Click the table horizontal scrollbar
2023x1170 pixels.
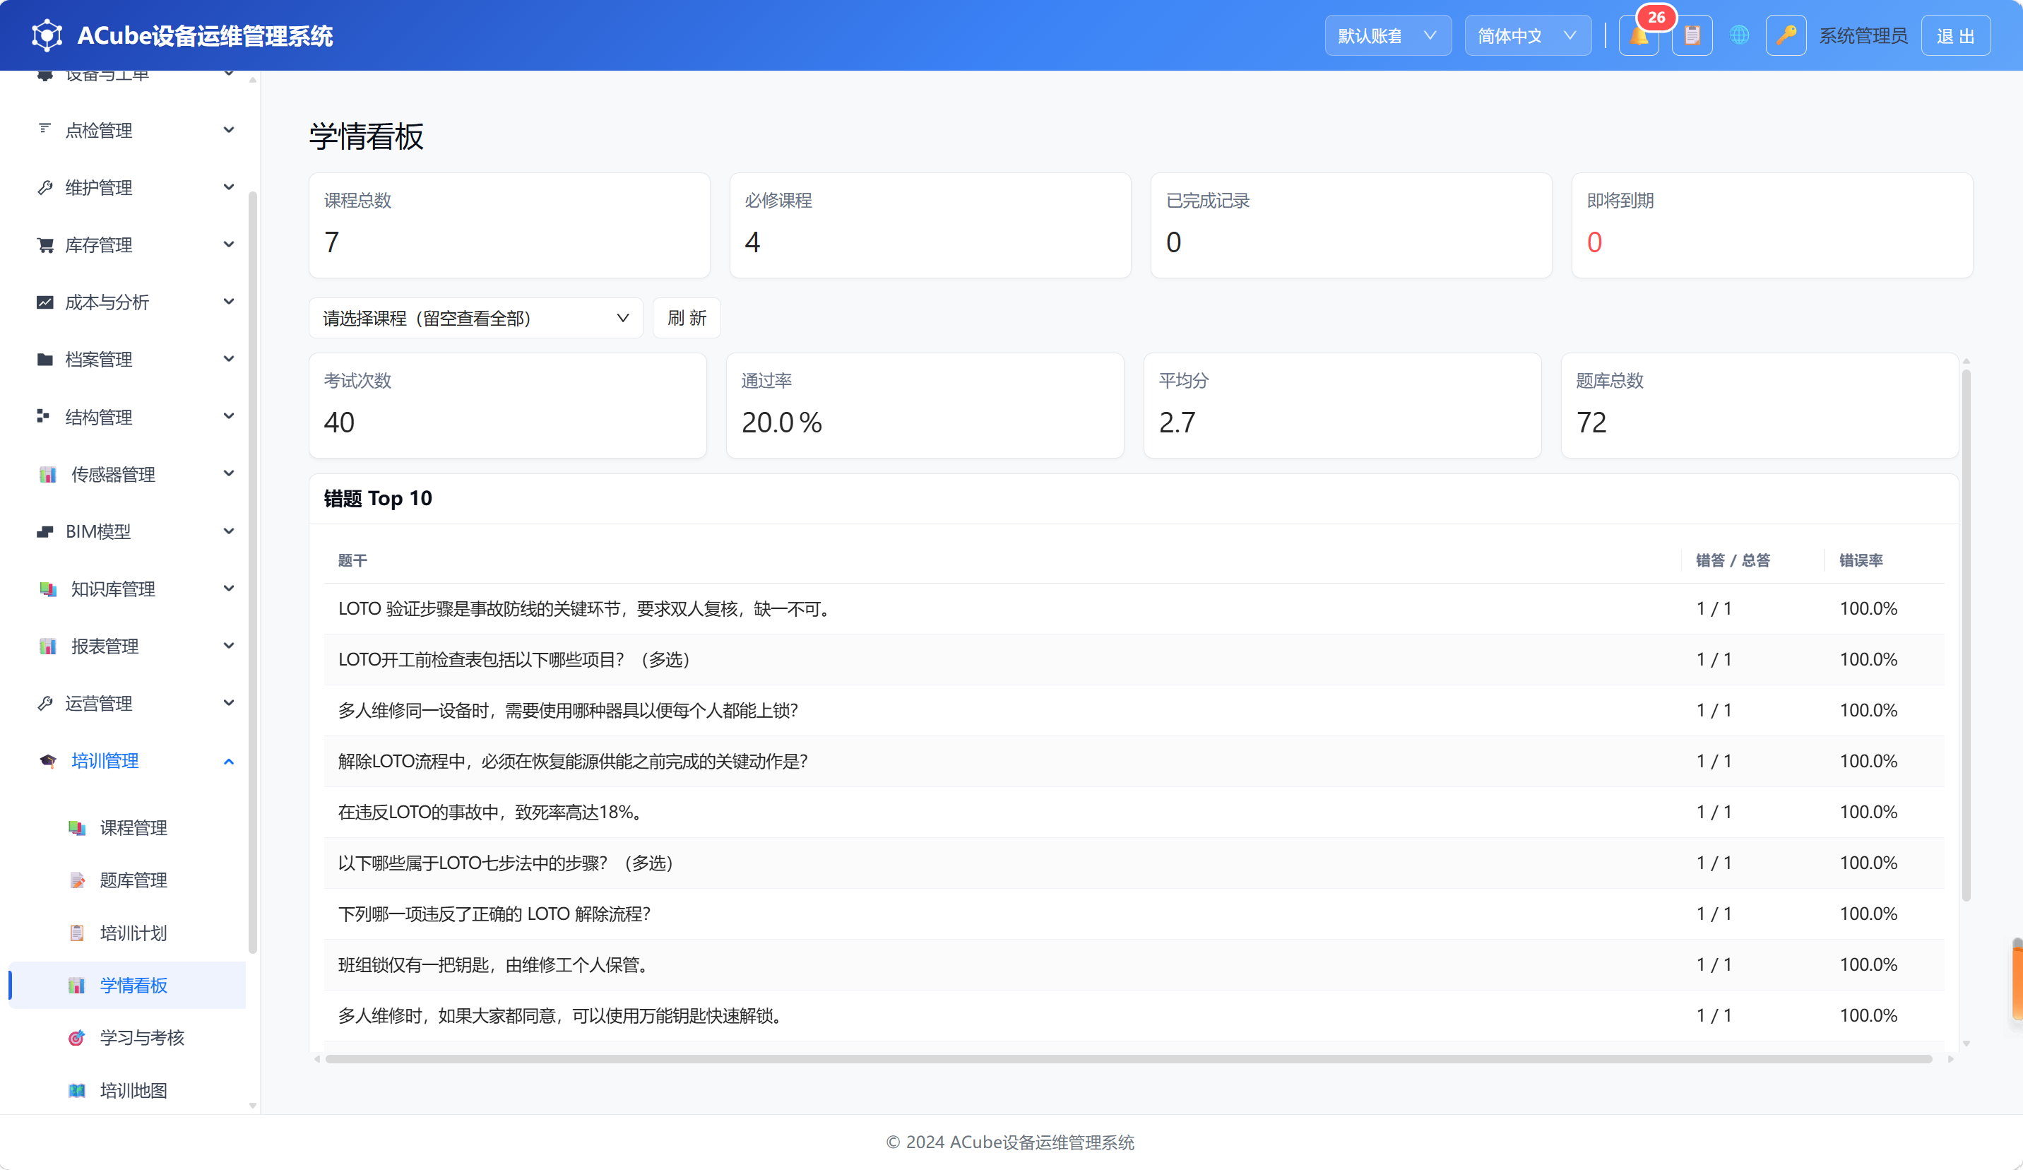point(1128,1059)
